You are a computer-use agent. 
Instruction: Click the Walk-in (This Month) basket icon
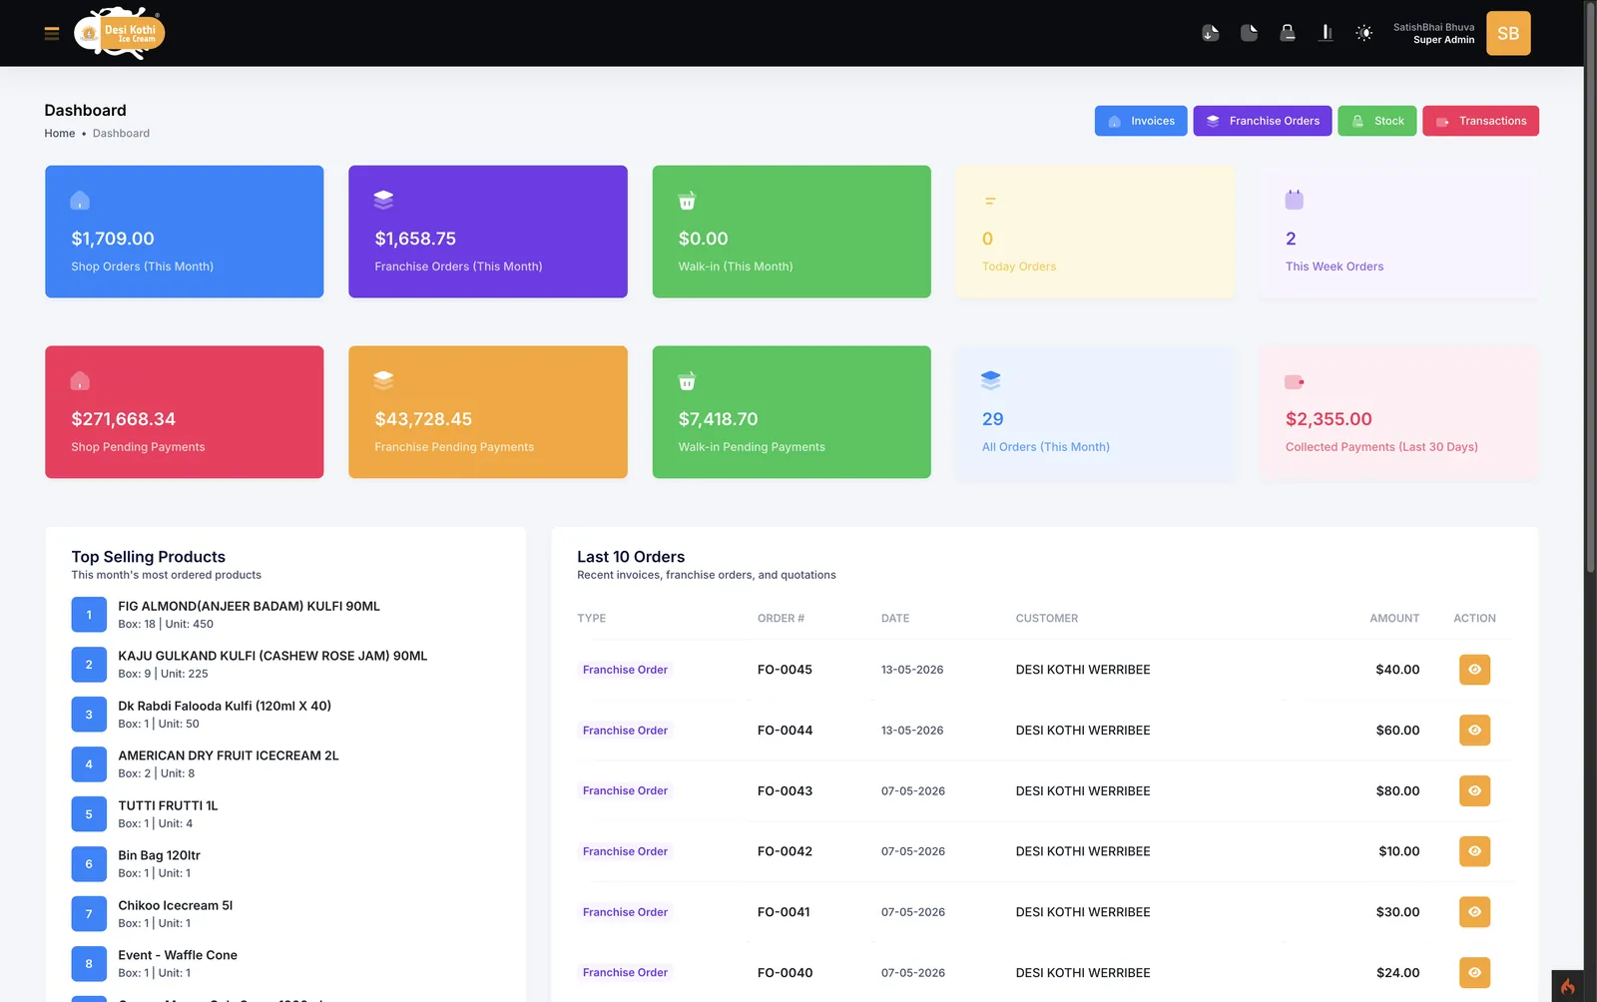click(x=687, y=201)
